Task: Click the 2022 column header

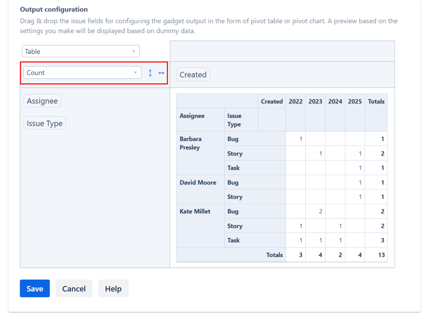Action: click(295, 101)
